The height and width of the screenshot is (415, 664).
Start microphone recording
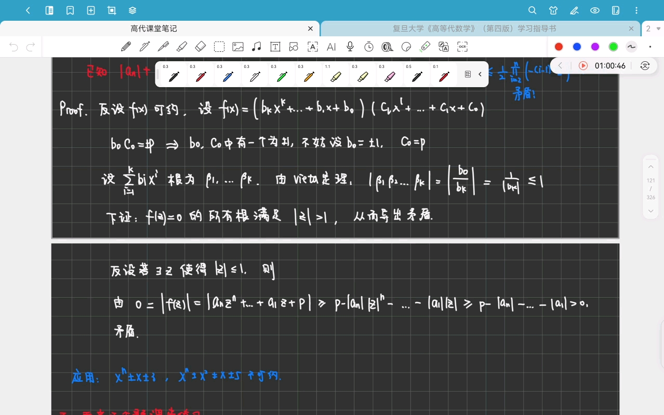[350, 47]
